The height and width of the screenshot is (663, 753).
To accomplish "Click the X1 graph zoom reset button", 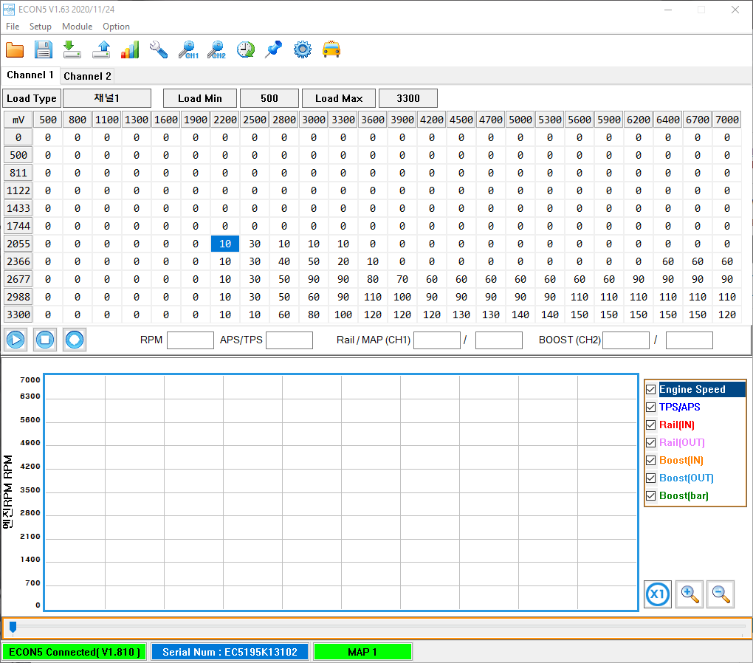I will click(657, 594).
